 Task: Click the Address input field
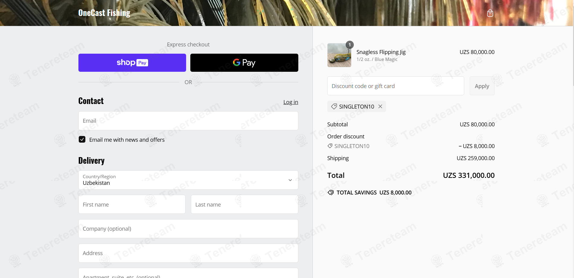coord(188,253)
